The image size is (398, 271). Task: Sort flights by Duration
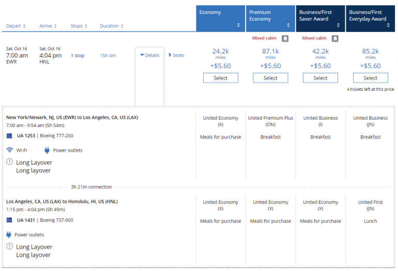(112, 26)
